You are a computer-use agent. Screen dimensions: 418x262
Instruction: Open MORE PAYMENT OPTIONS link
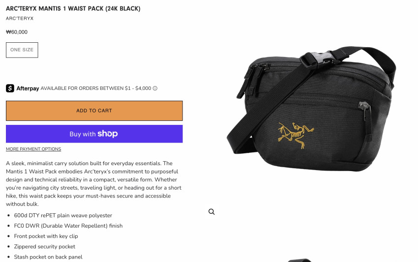(x=33, y=149)
